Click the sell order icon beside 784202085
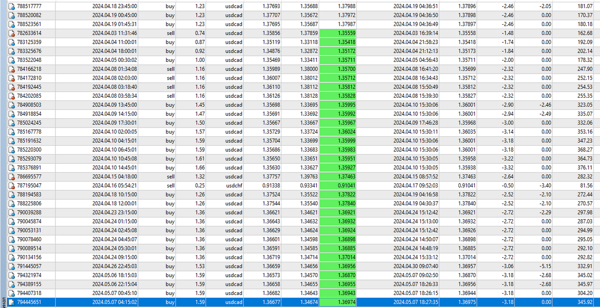 point(11,96)
